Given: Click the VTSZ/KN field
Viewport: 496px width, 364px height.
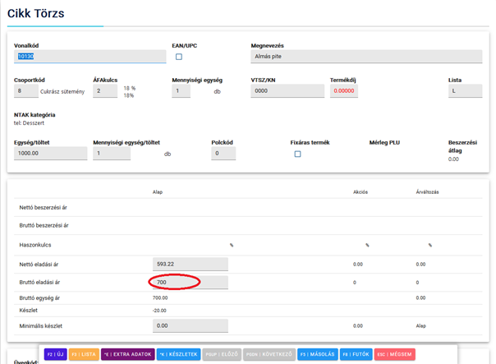Looking at the screenshot, I should pos(287,91).
